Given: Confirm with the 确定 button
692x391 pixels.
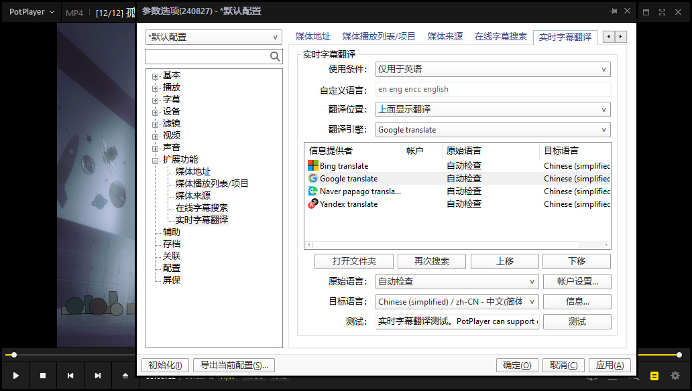Looking at the screenshot, I should (x=517, y=365).
